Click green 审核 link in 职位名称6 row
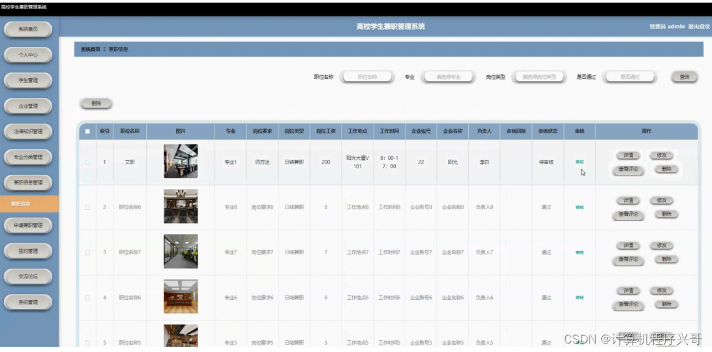This screenshot has width=712, height=352. coord(580,297)
